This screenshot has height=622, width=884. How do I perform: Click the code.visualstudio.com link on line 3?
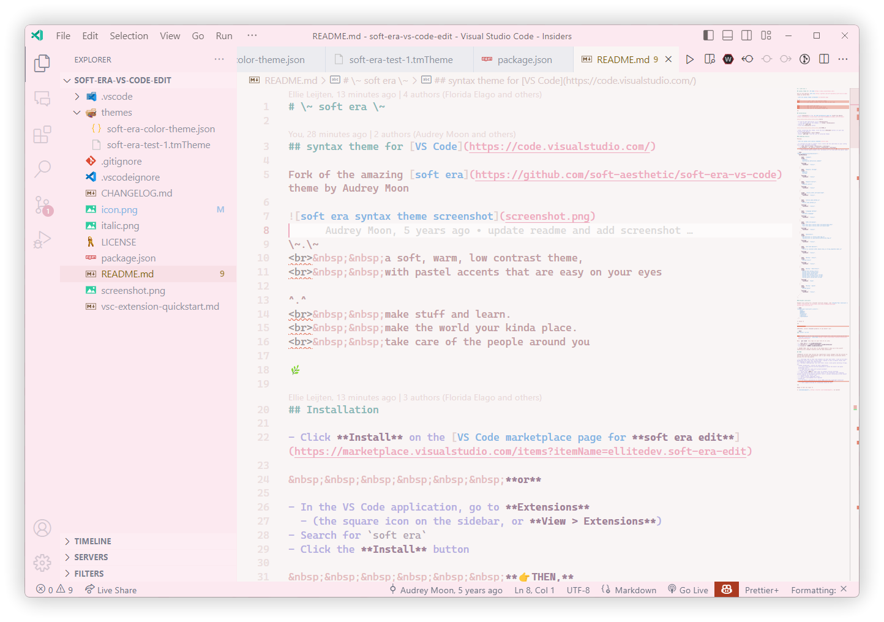coord(560,146)
